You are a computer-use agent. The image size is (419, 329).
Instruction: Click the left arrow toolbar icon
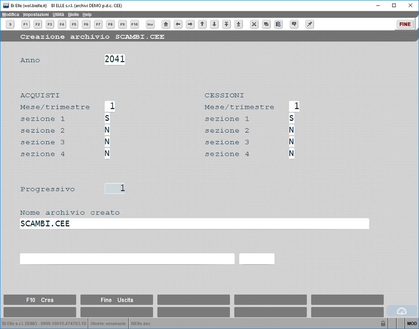point(178,24)
